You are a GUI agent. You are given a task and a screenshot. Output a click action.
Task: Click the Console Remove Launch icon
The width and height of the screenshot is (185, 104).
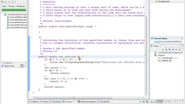(144, 102)
